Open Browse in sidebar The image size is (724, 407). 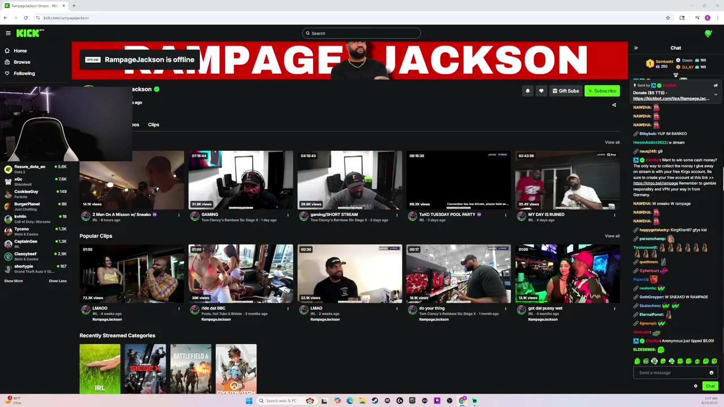[x=18, y=62]
